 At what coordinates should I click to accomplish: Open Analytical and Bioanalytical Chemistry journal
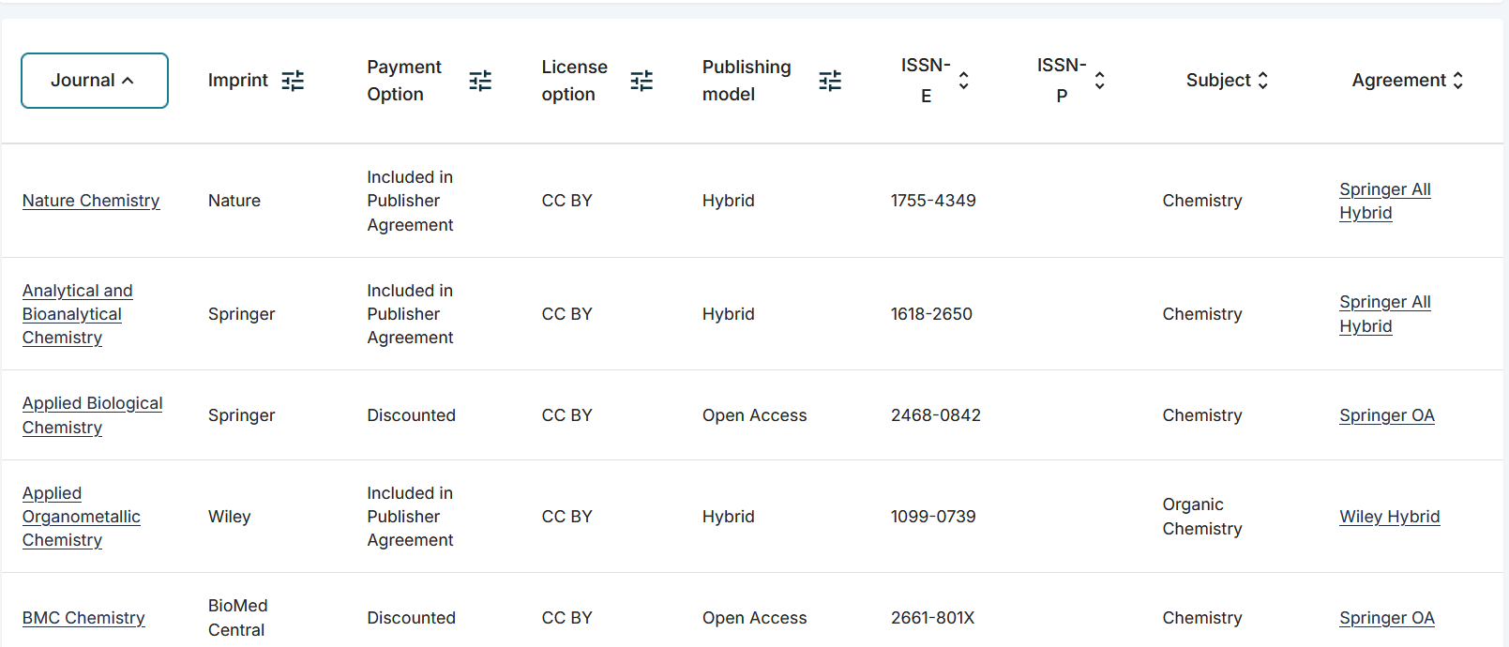(x=77, y=314)
